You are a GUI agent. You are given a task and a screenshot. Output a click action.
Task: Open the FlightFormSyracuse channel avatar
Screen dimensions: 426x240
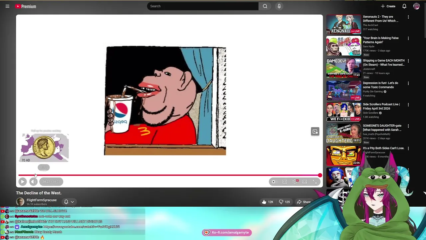point(20,202)
